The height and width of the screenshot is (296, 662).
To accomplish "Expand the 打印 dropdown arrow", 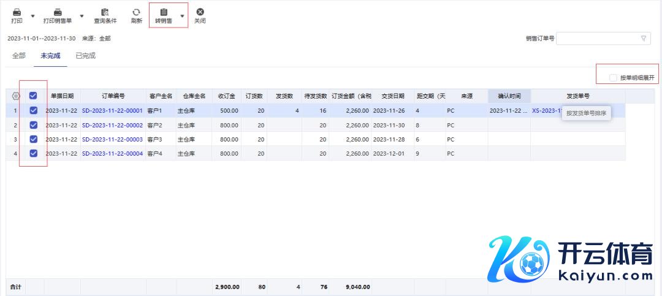I will [32, 15].
